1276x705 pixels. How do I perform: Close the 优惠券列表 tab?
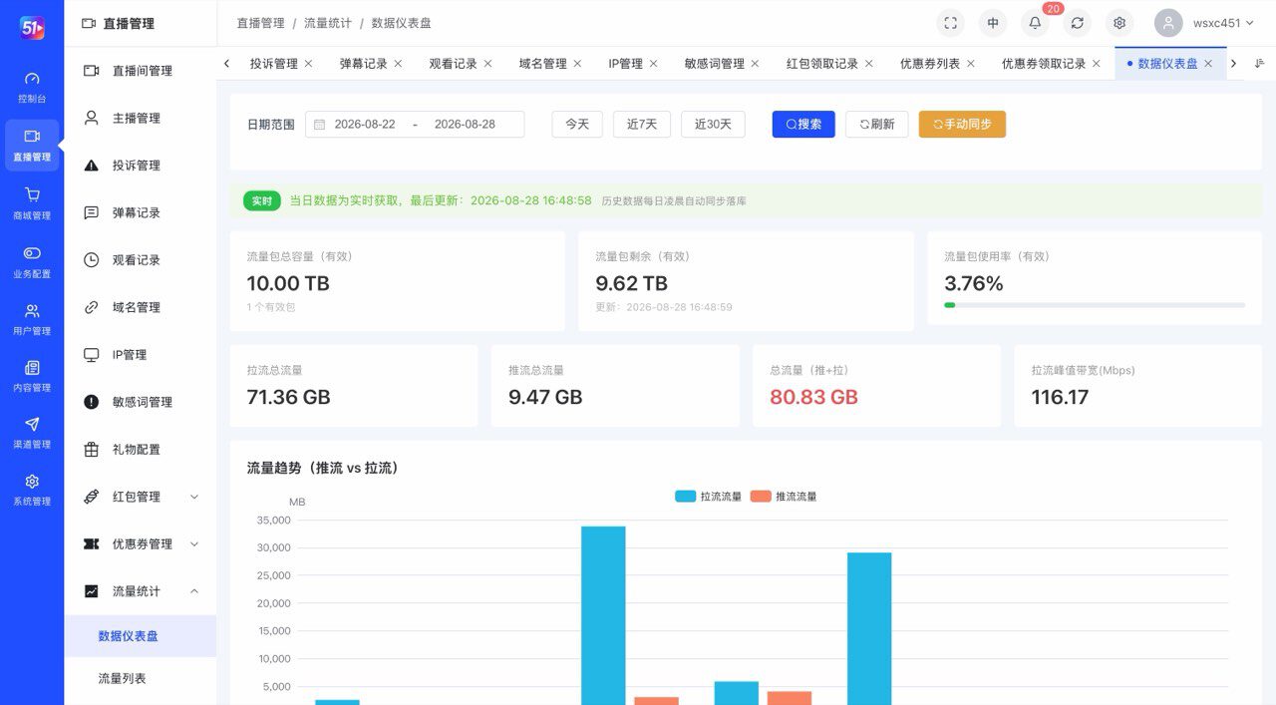pyautogui.click(x=970, y=64)
